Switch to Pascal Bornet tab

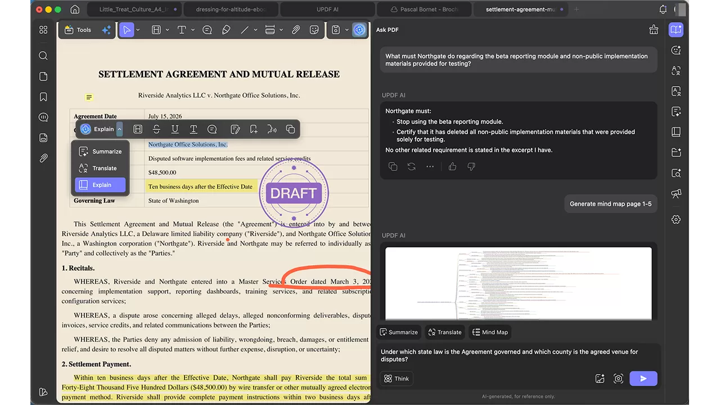point(425,10)
